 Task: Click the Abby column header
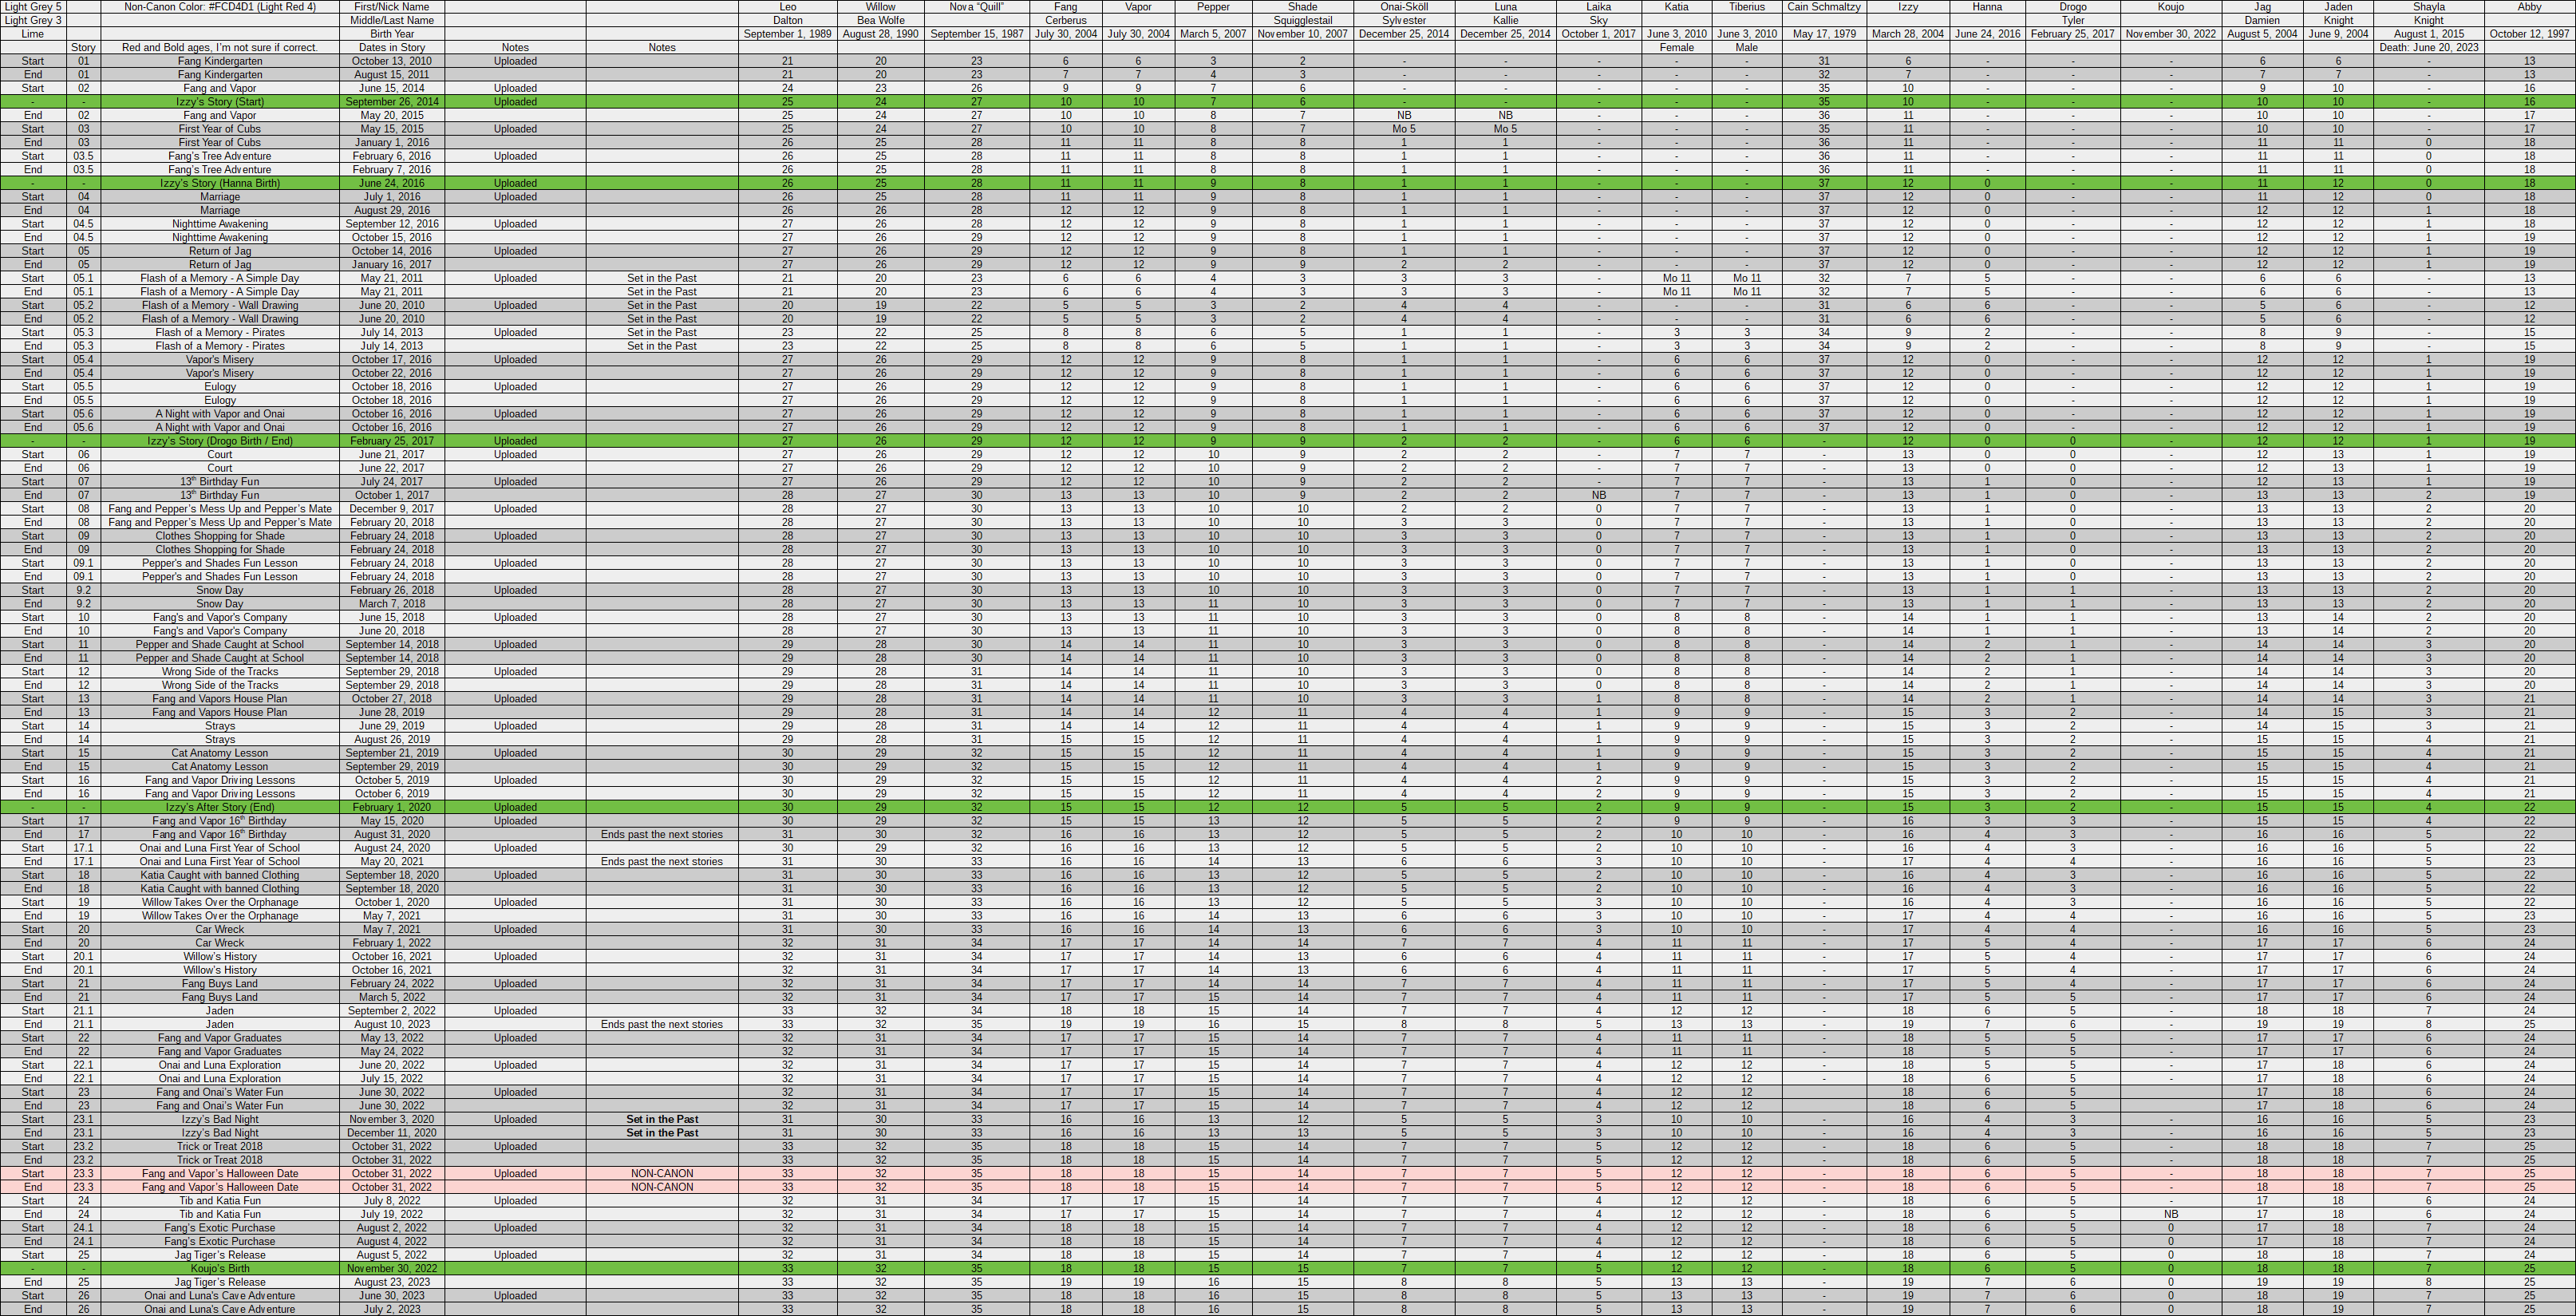coord(2529,7)
